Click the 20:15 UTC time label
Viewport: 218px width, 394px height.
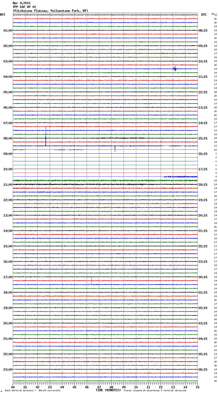pos(203,215)
